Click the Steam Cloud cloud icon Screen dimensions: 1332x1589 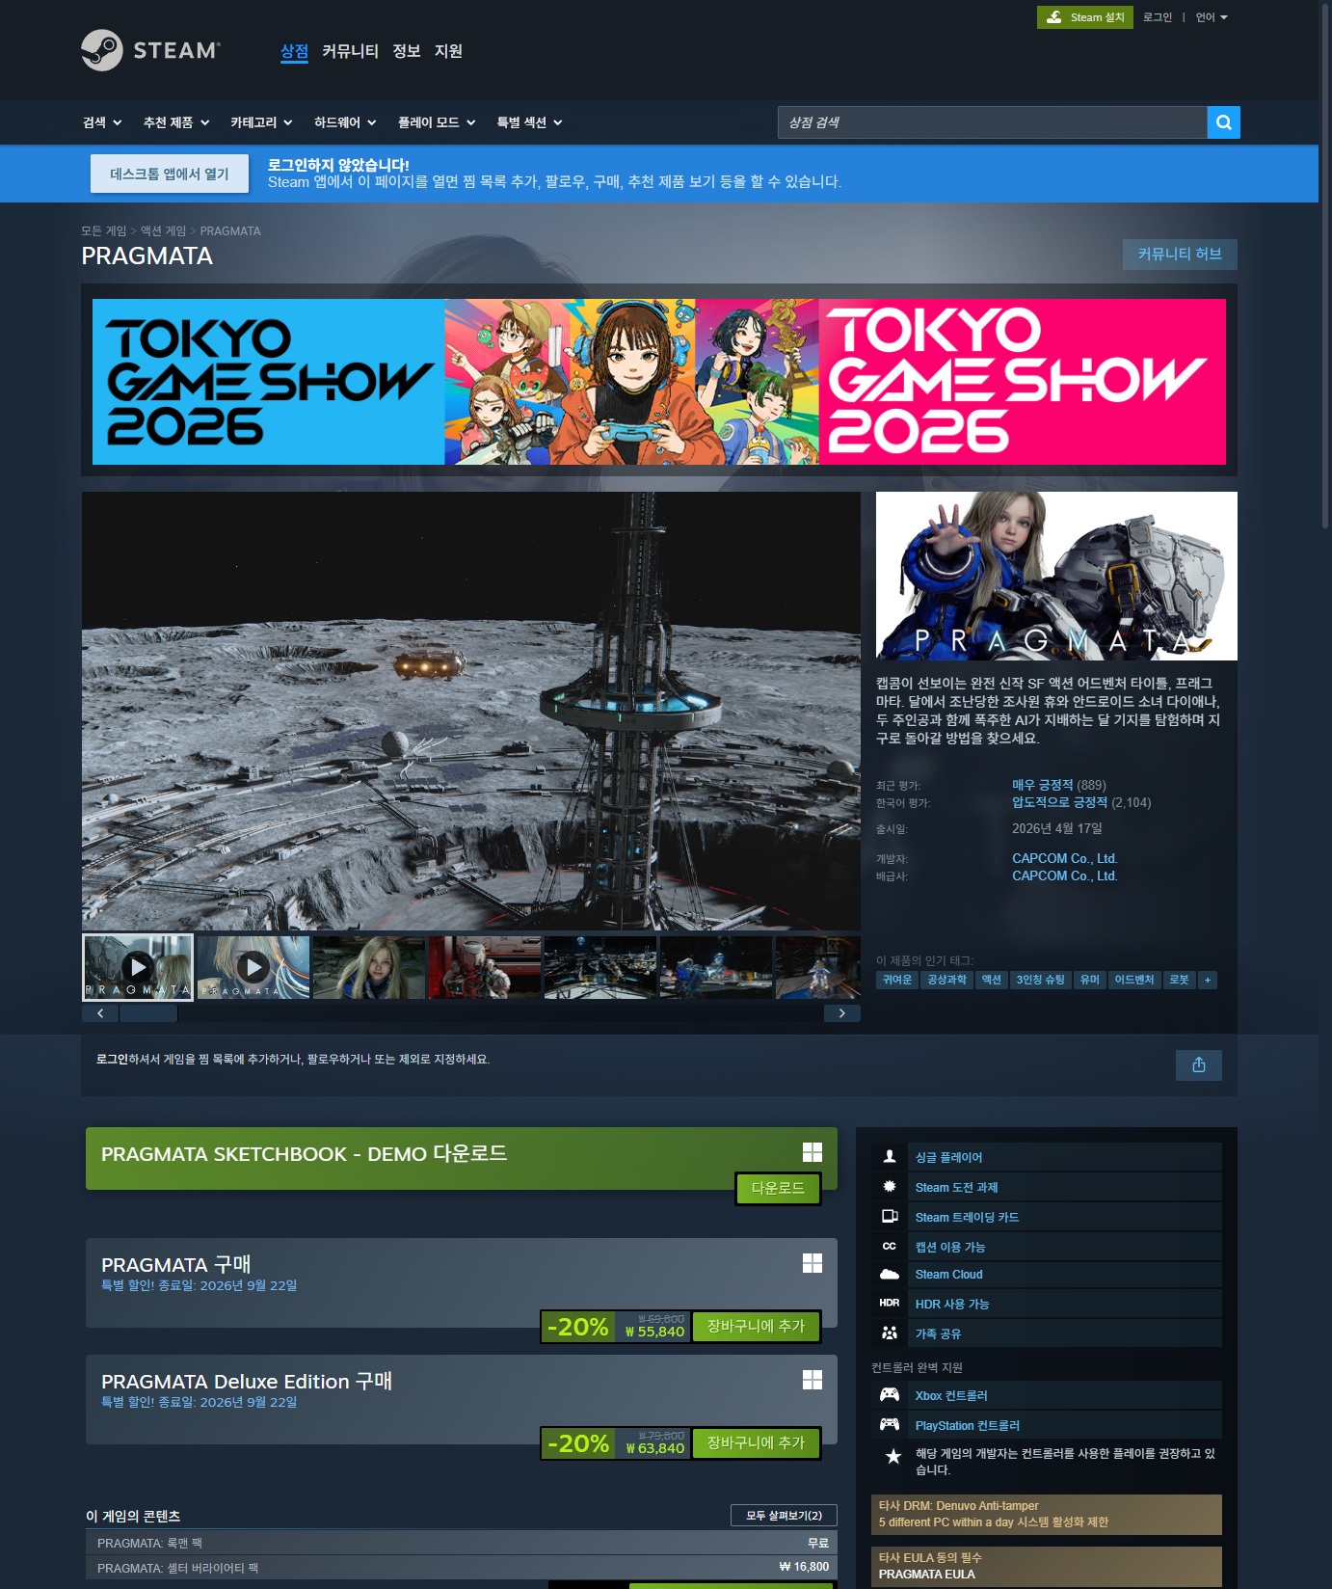click(890, 1274)
